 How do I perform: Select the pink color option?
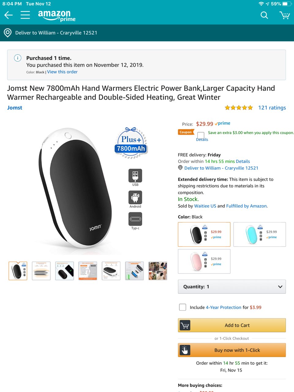pos(204,261)
